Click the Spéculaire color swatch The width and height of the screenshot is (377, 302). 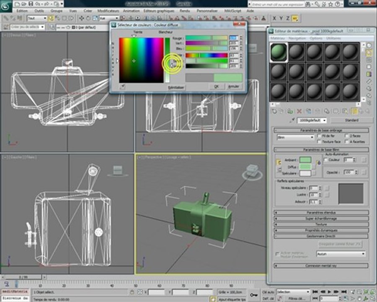tap(305, 173)
